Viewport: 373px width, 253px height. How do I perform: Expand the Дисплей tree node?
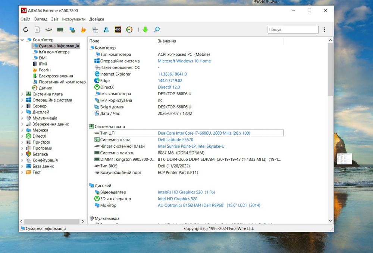click(22, 112)
